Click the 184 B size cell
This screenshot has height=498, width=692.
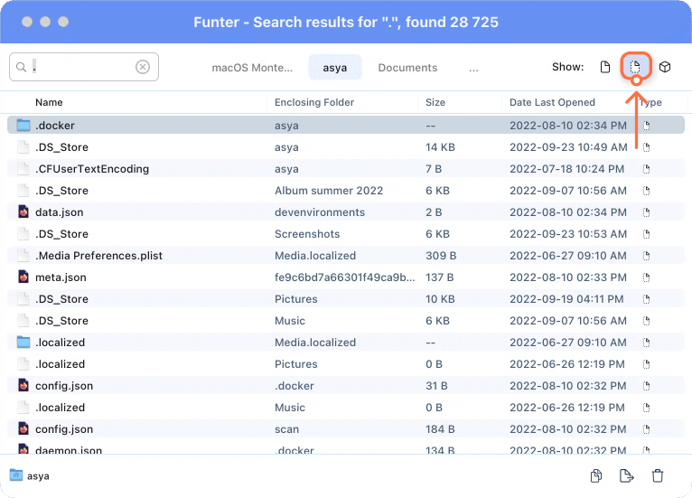coord(440,429)
